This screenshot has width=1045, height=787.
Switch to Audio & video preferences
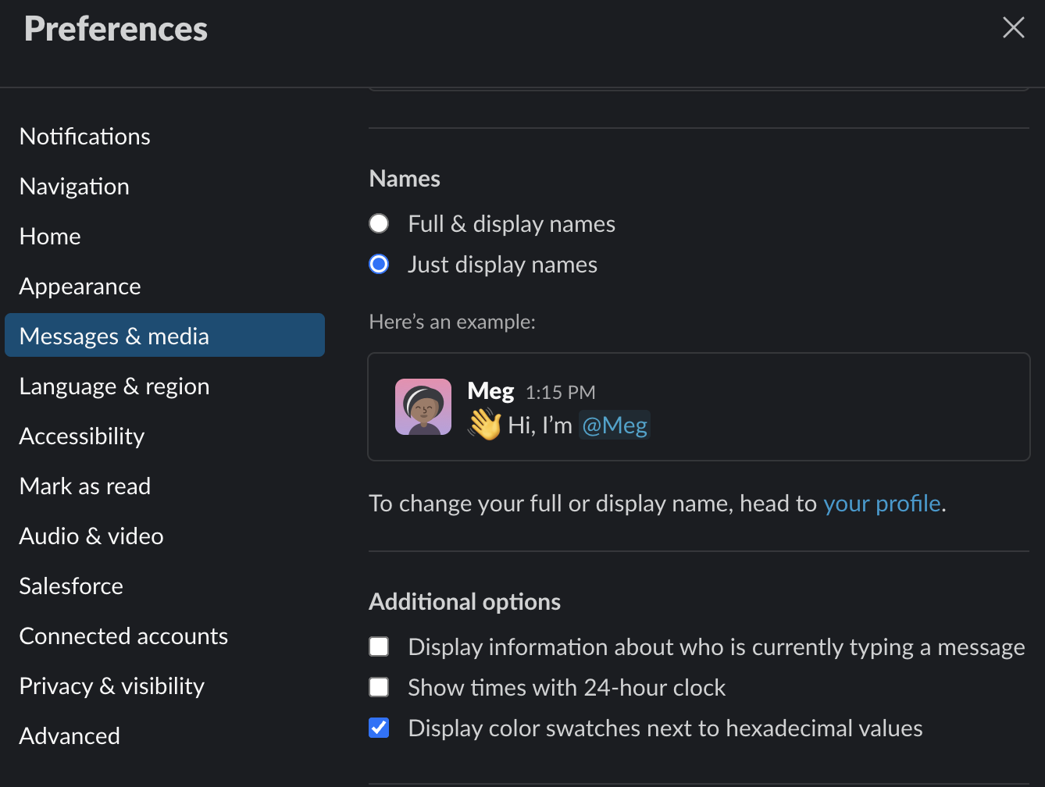pyautogui.click(x=91, y=536)
